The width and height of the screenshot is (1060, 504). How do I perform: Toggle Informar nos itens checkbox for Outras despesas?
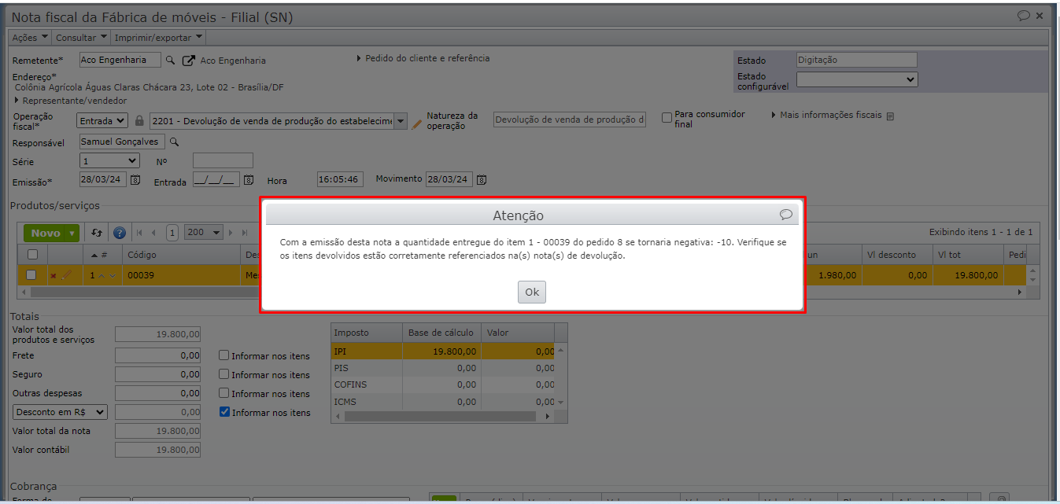coord(224,393)
